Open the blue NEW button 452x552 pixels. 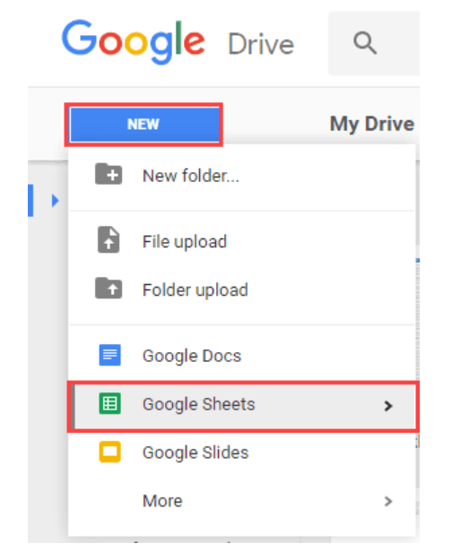[x=144, y=125]
